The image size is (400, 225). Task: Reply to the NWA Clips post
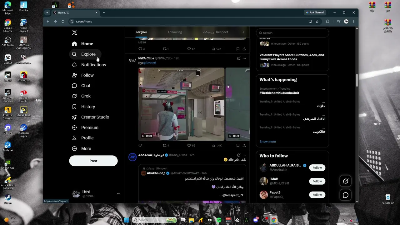[140, 145]
